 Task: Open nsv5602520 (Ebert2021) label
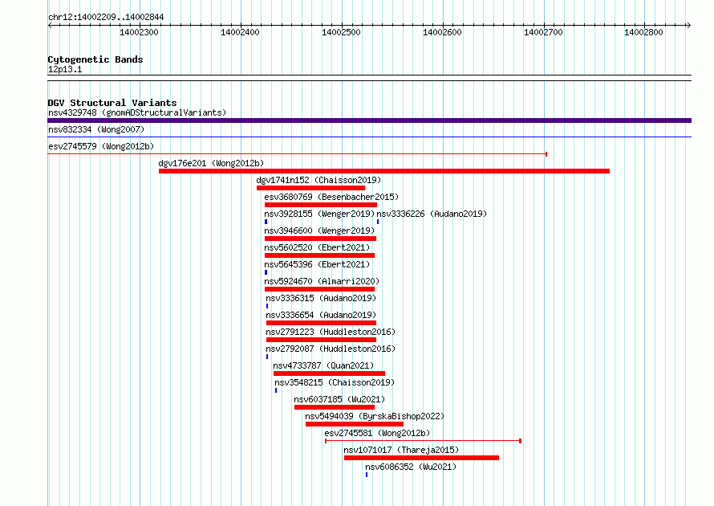click(x=317, y=247)
